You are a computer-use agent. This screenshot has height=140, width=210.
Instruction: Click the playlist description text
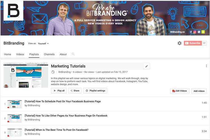click(99, 81)
